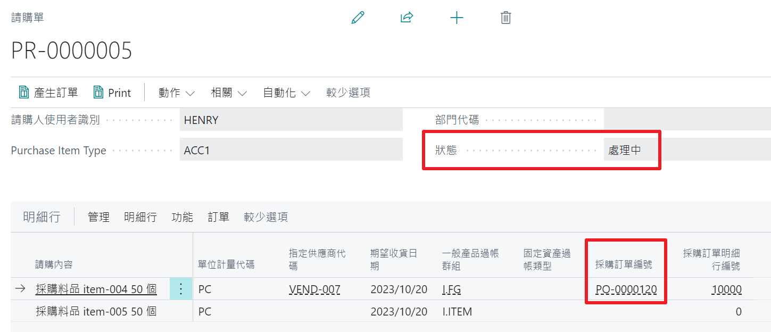Viewport: 771px width, 332px height.
Task: Click the 0 line number for item-005
Action: tap(739, 312)
